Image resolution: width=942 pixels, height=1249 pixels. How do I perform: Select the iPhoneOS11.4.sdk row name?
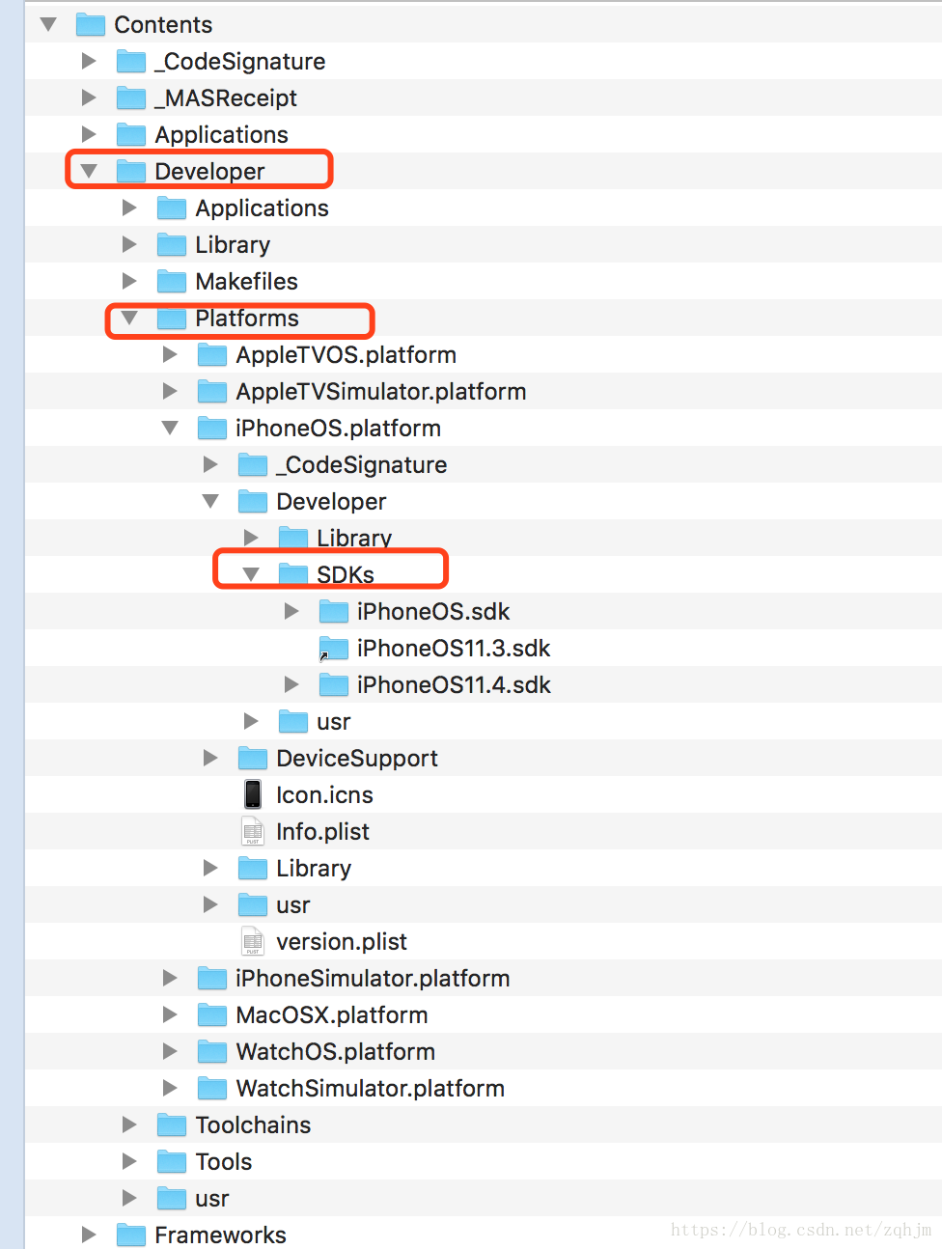[454, 684]
